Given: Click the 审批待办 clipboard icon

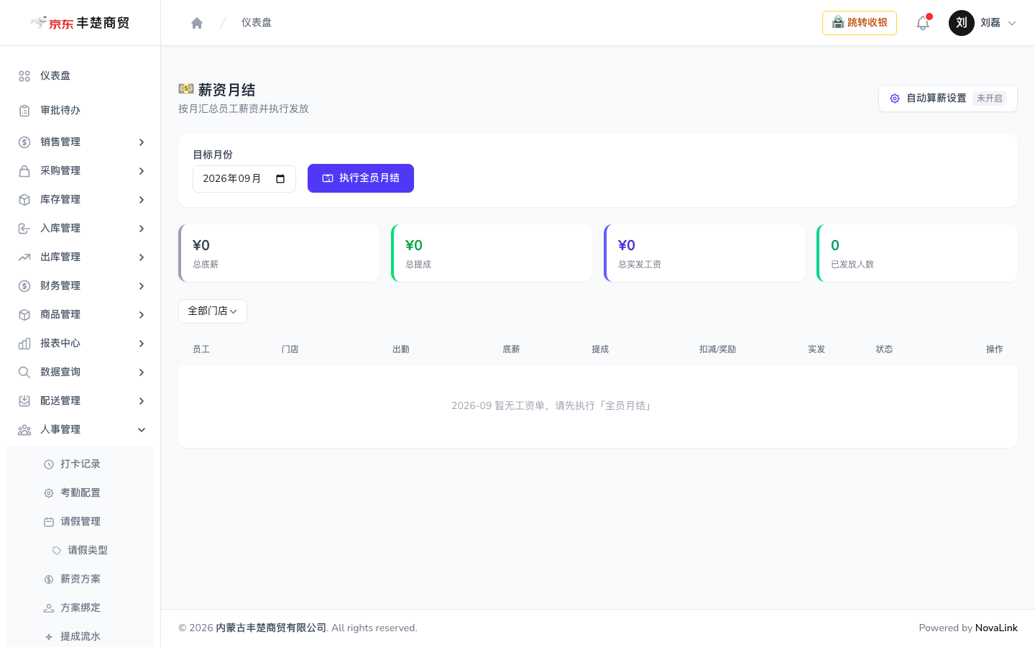Looking at the screenshot, I should (24, 111).
